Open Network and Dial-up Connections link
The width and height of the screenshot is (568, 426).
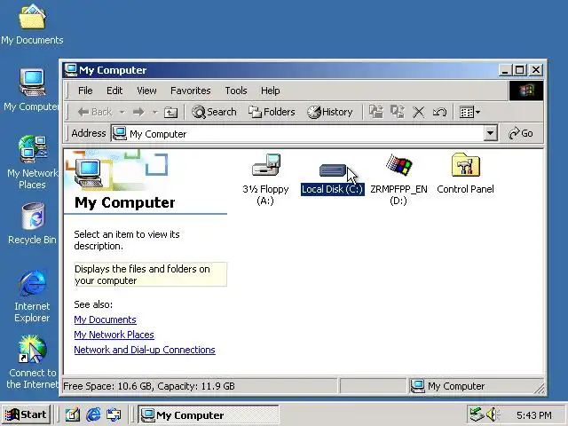click(x=145, y=350)
